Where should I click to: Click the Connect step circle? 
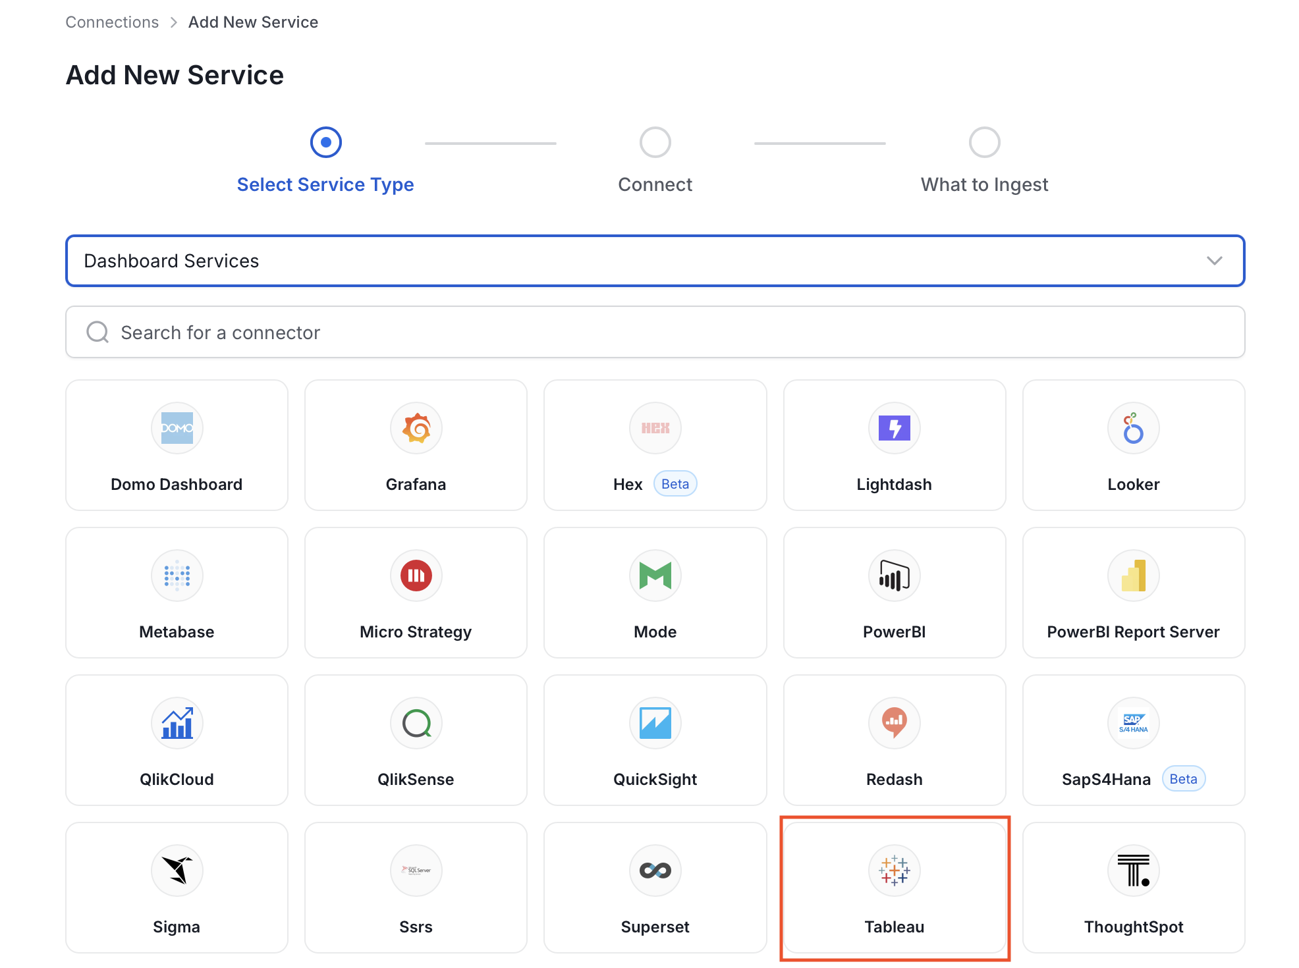pos(655,142)
